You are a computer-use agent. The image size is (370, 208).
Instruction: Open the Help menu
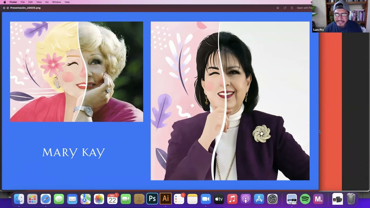pos(67,2)
